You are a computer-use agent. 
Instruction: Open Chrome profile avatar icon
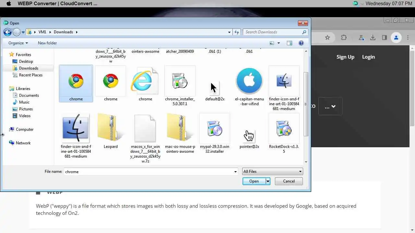coord(396,38)
